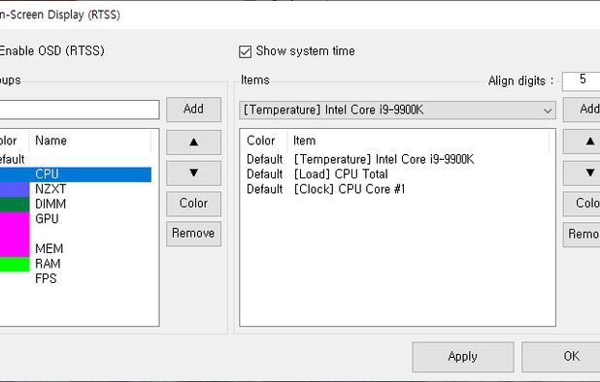Screen dimensions: 600x382
Task: Select the DIMM group row
Action: point(76,204)
